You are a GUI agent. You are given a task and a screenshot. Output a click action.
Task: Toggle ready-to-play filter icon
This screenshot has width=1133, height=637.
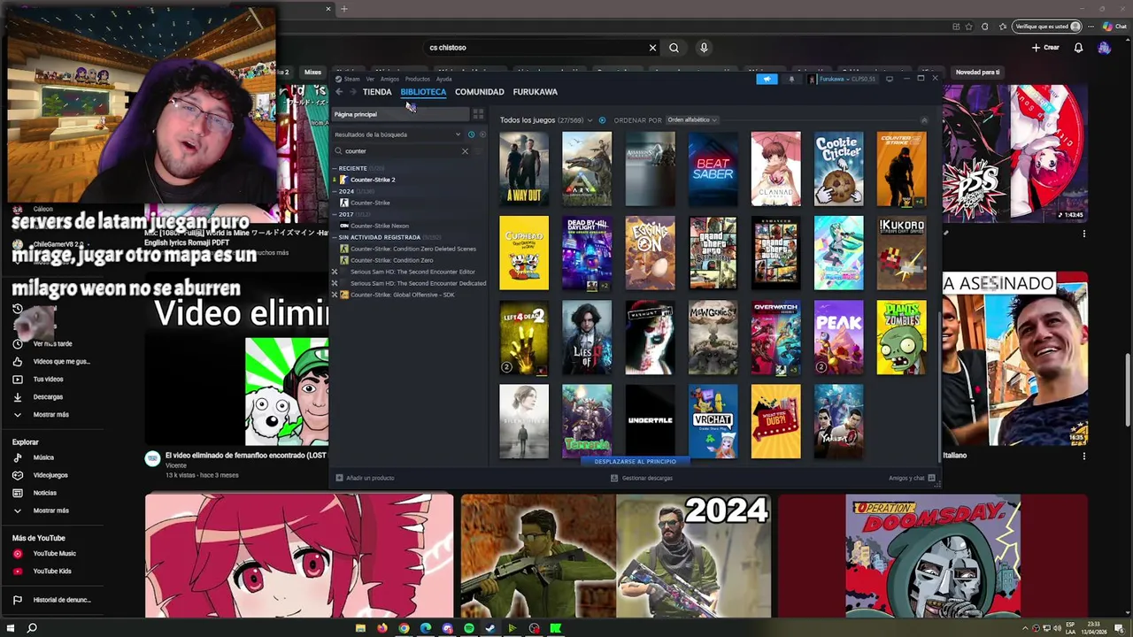pyautogui.click(x=482, y=134)
